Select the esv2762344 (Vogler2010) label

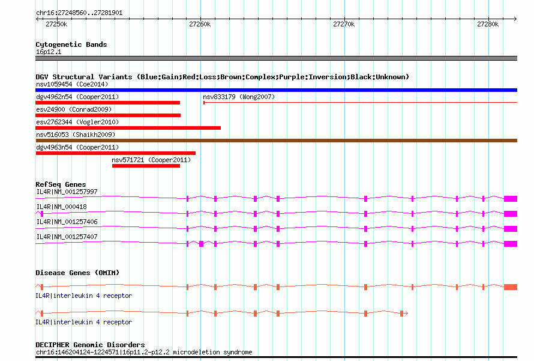coord(77,122)
